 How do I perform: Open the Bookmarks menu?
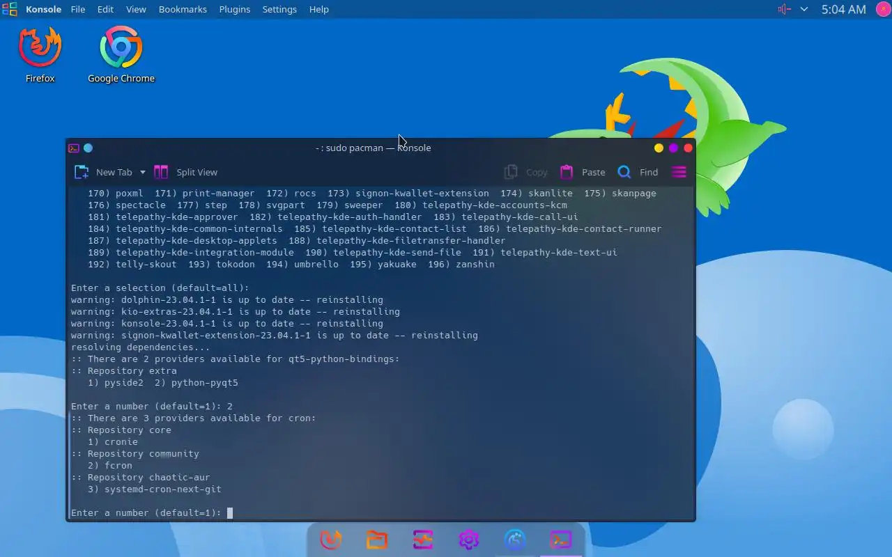pyautogui.click(x=183, y=9)
